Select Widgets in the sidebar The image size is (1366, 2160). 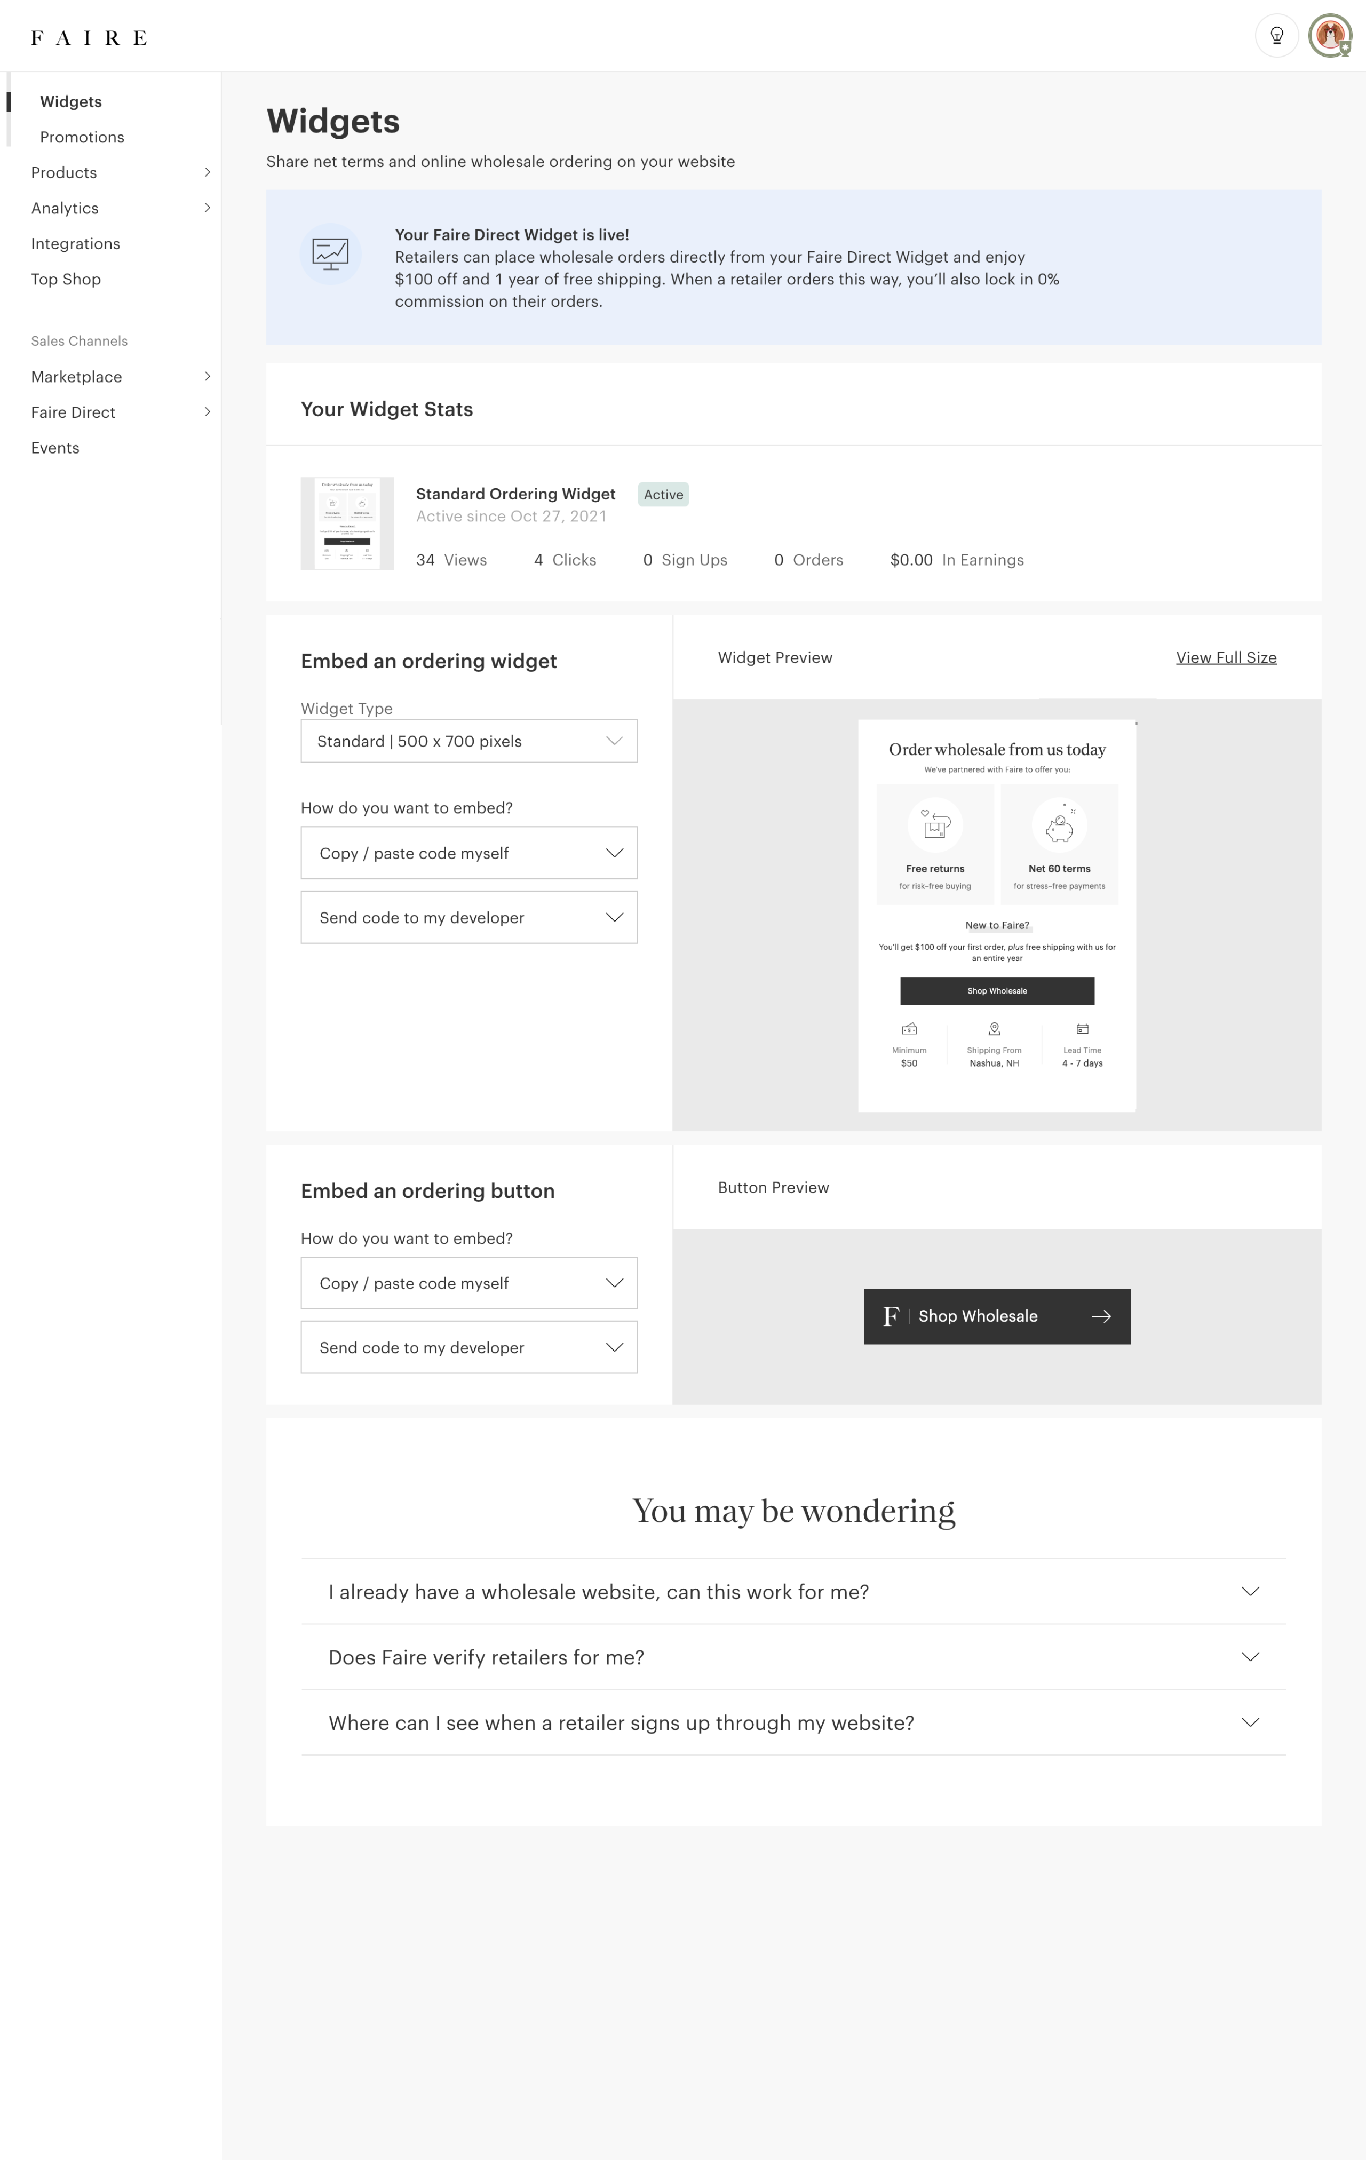(x=71, y=101)
